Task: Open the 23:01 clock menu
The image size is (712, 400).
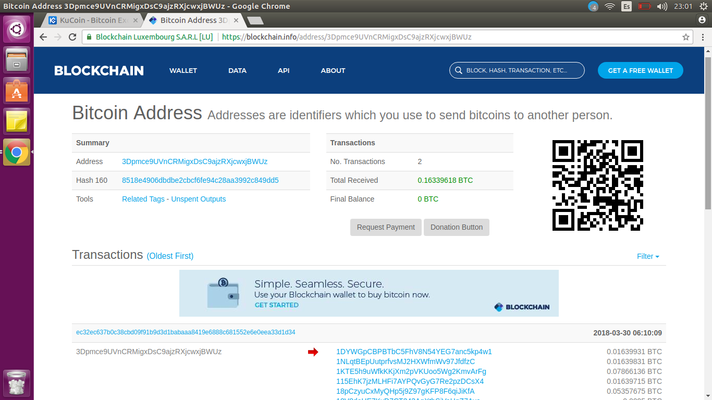Action: click(683, 6)
